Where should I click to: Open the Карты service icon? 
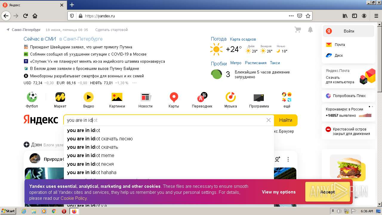coord(174,97)
